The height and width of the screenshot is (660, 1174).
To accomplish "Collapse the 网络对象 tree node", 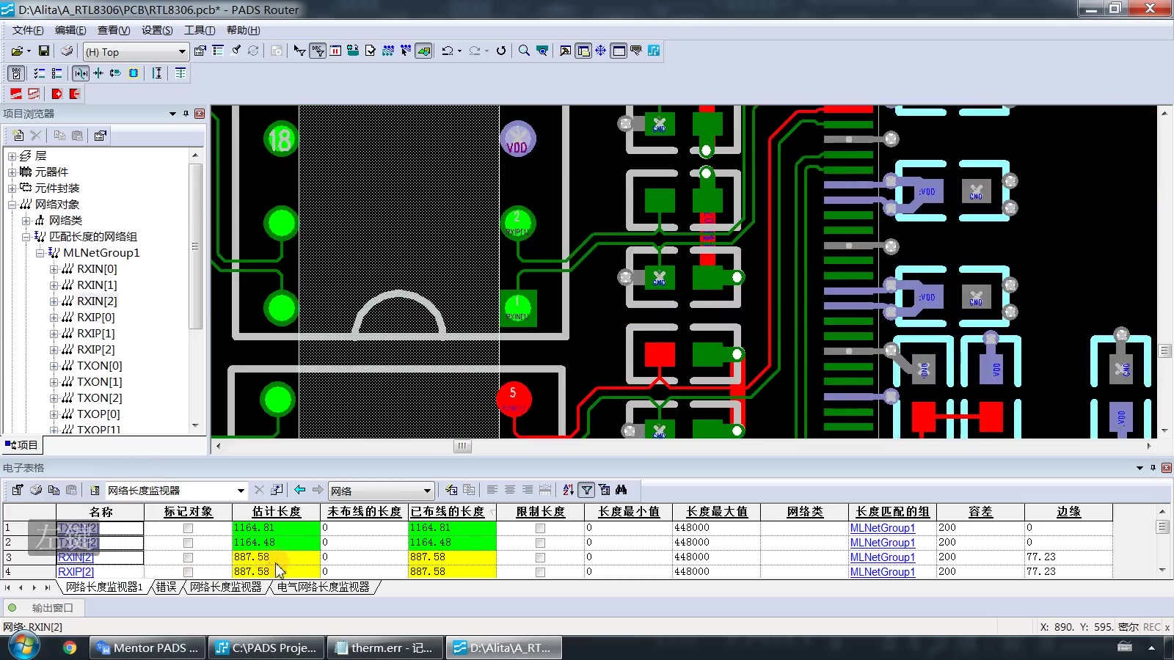I will tap(12, 205).
